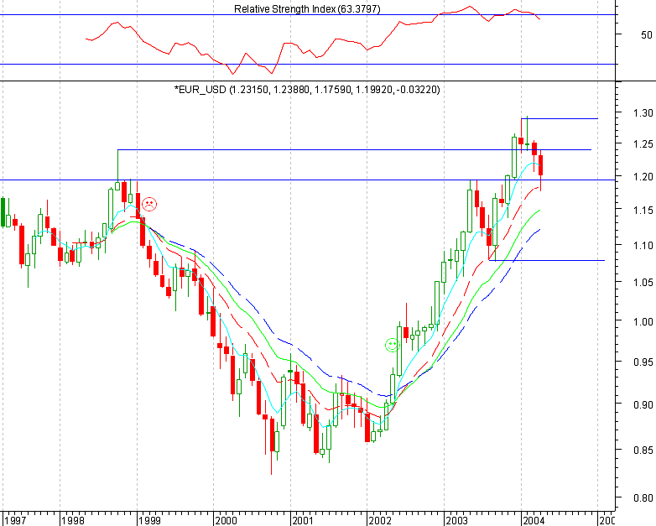Select the horizontal support line near 1.08
This screenshot has height=526, width=656.
546,260
